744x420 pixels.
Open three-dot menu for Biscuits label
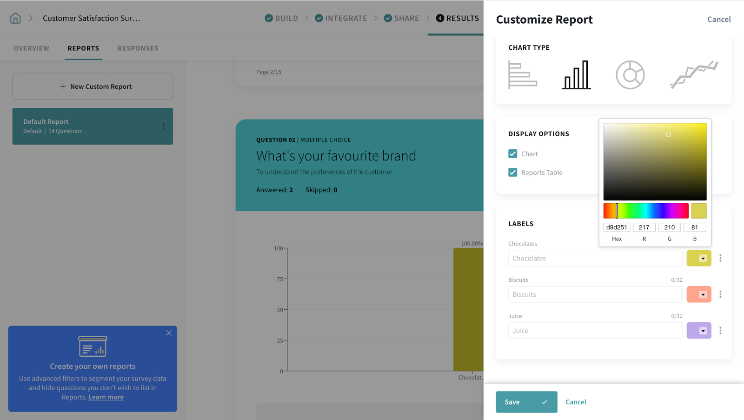720,294
